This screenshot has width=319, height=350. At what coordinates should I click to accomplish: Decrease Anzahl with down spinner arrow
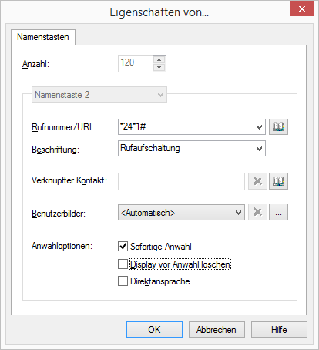(x=159, y=67)
